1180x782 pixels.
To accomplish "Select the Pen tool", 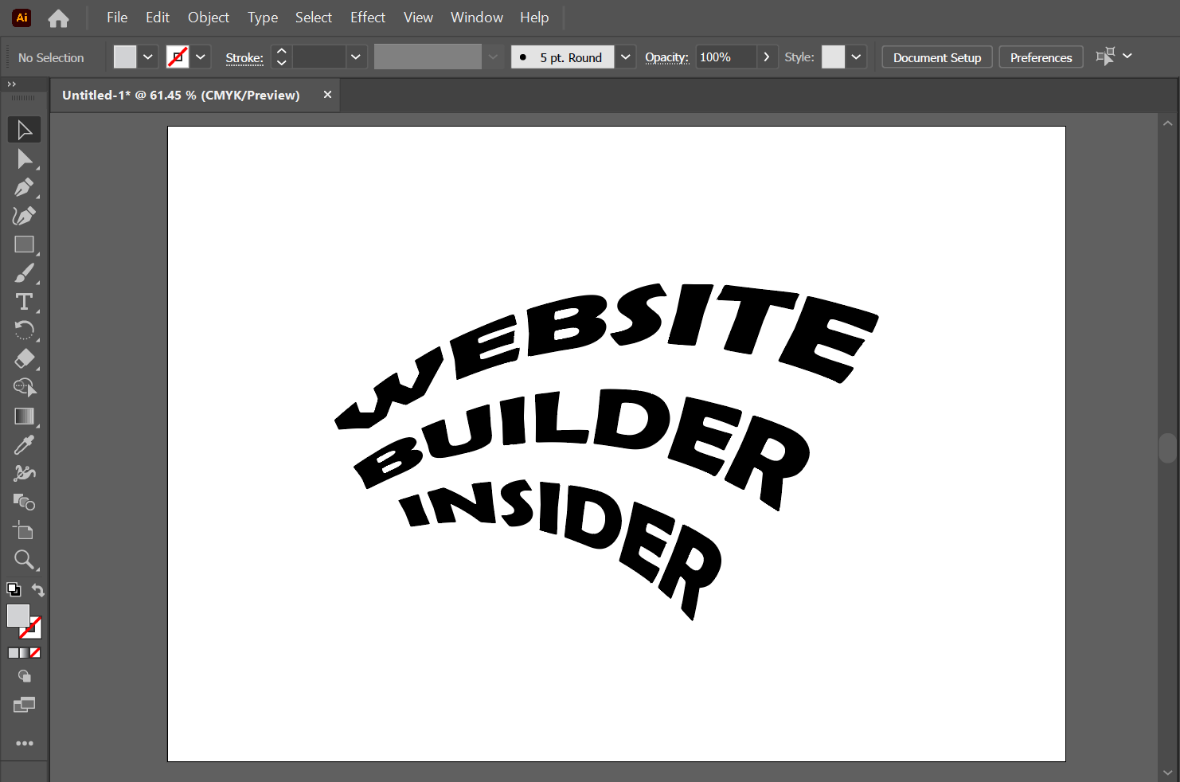I will click(x=24, y=188).
